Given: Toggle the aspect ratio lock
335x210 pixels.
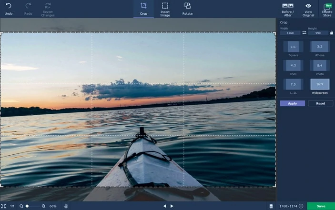Looking at the screenshot, I should 332,33.
